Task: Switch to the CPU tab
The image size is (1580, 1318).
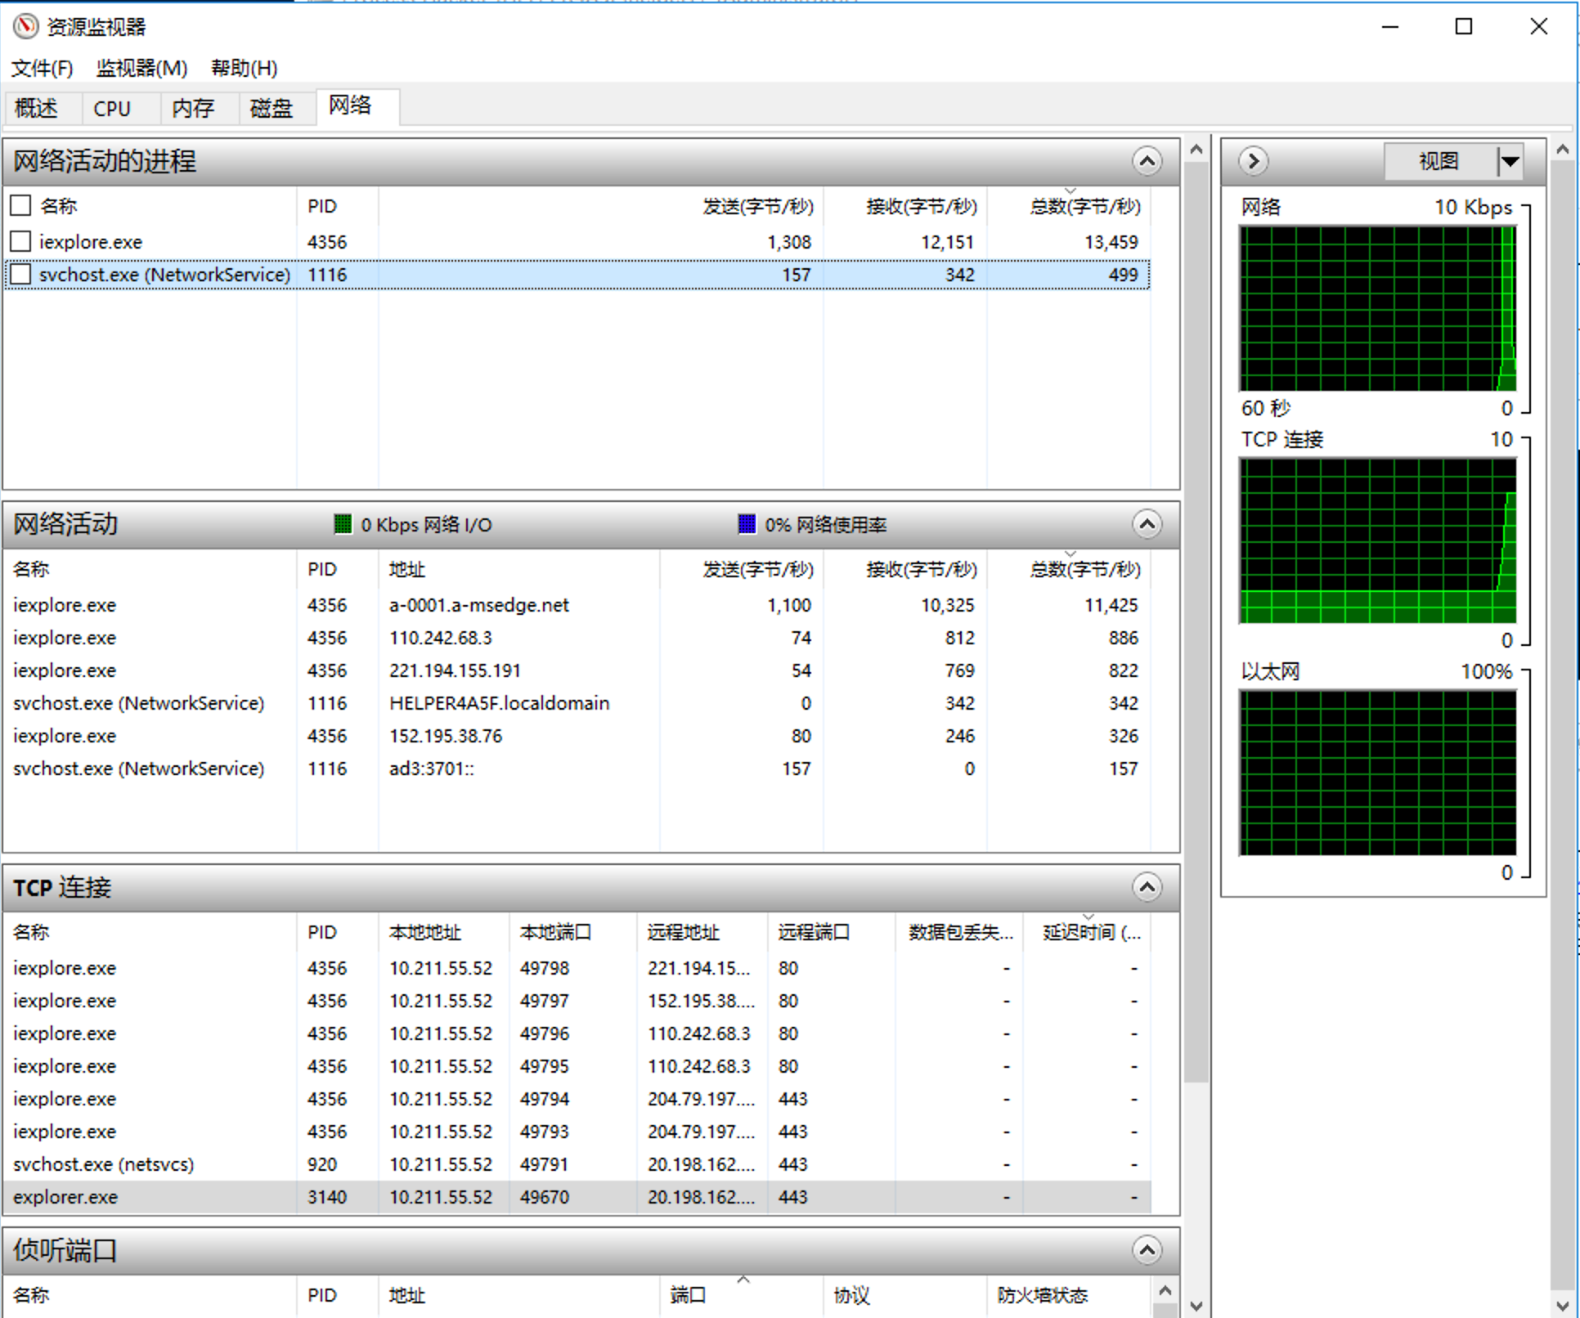Action: tap(112, 108)
